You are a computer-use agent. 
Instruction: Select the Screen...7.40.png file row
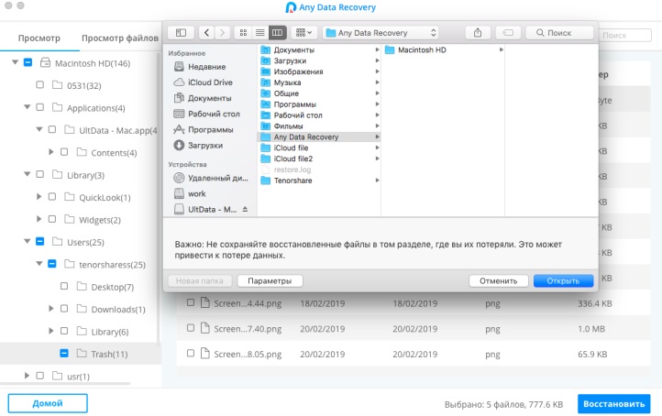(x=414, y=329)
